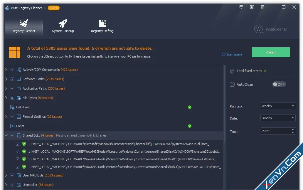Click the Firewall Settings category icon
Viewport: 303px width, 190px height.
pos(19,117)
